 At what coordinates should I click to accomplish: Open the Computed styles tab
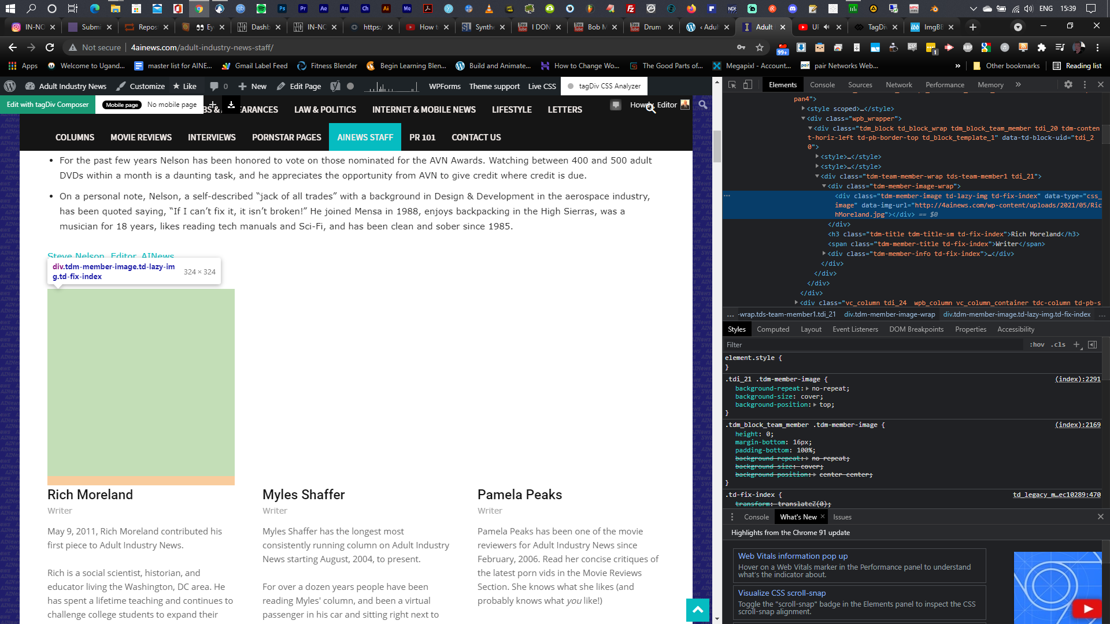click(773, 329)
